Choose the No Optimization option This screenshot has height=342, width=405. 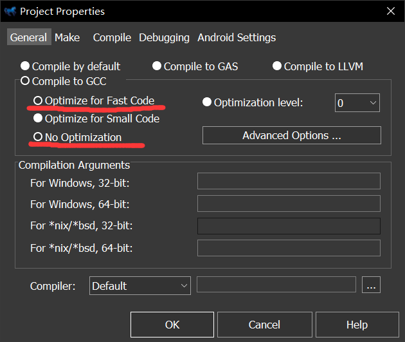(77, 137)
